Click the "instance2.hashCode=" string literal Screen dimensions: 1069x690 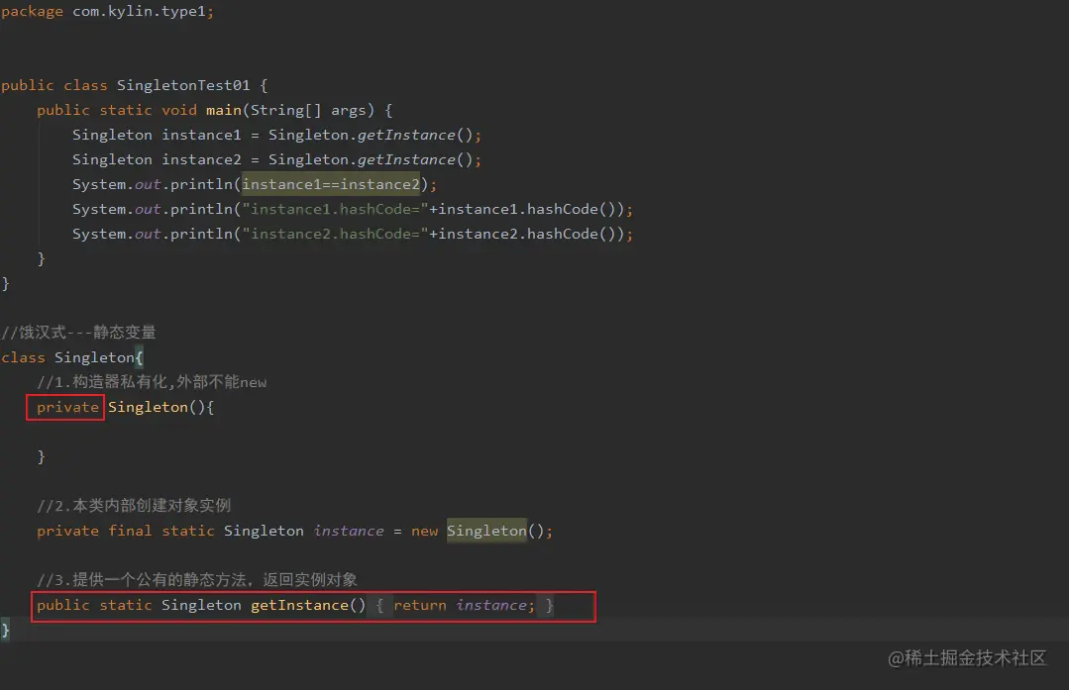[335, 234]
